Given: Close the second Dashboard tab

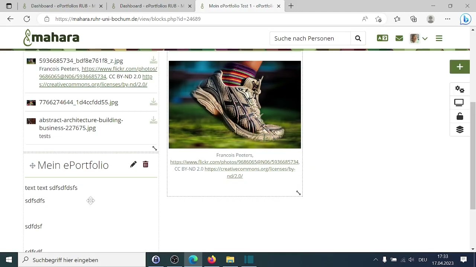Looking at the screenshot, I should click(x=190, y=6).
